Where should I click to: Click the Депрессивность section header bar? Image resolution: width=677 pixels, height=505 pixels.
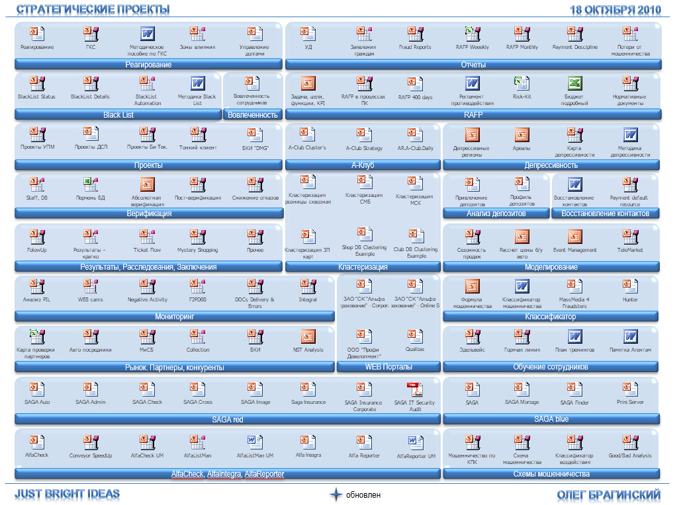click(551, 165)
